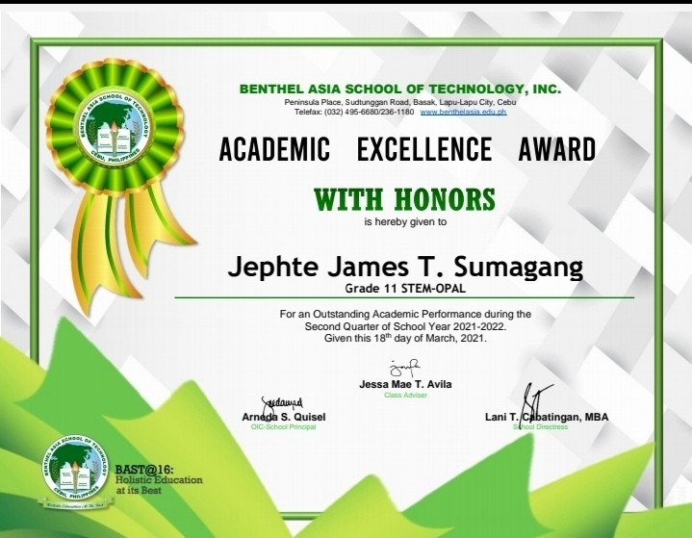Select the name 'Jephte James T. Sumagang'

(405, 267)
